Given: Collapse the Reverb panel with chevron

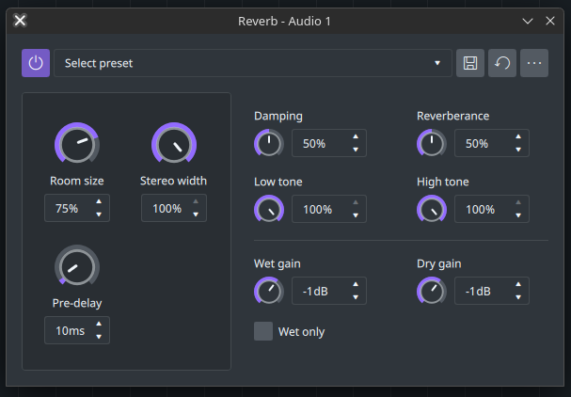Looking at the screenshot, I should pyautogui.click(x=528, y=21).
